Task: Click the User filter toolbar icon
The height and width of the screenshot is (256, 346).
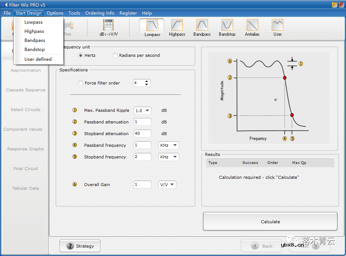Action: point(278,28)
